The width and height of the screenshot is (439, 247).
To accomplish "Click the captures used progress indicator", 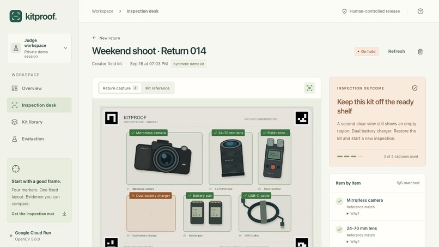I will point(350,156).
